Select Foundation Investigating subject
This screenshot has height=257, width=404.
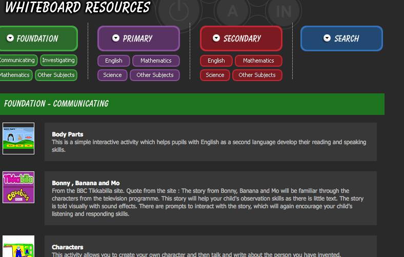point(58,61)
